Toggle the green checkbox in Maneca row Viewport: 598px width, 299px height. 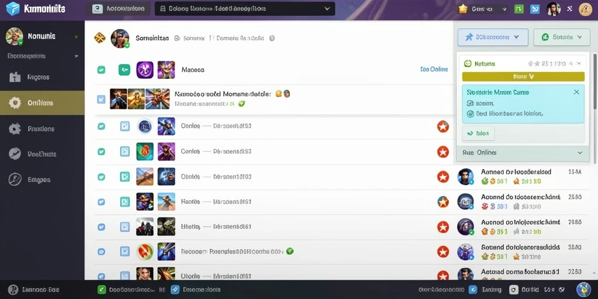[101, 70]
